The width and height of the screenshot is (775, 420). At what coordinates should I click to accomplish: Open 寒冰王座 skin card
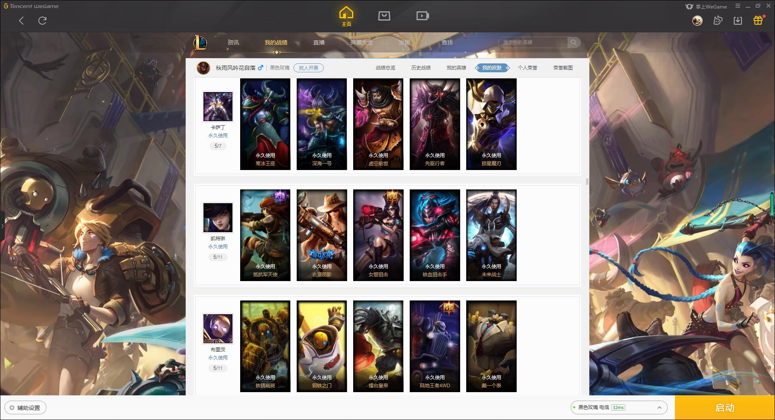(x=265, y=124)
